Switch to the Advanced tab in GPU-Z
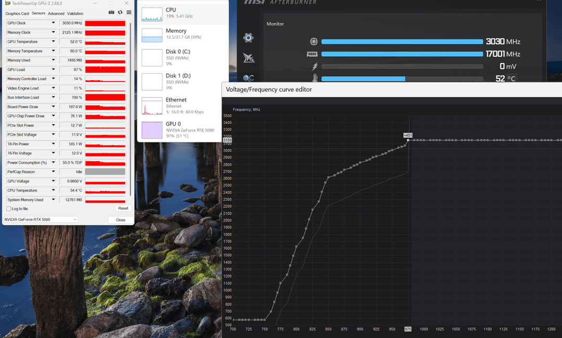Viewport: 562px width, 338px height. (56, 14)
